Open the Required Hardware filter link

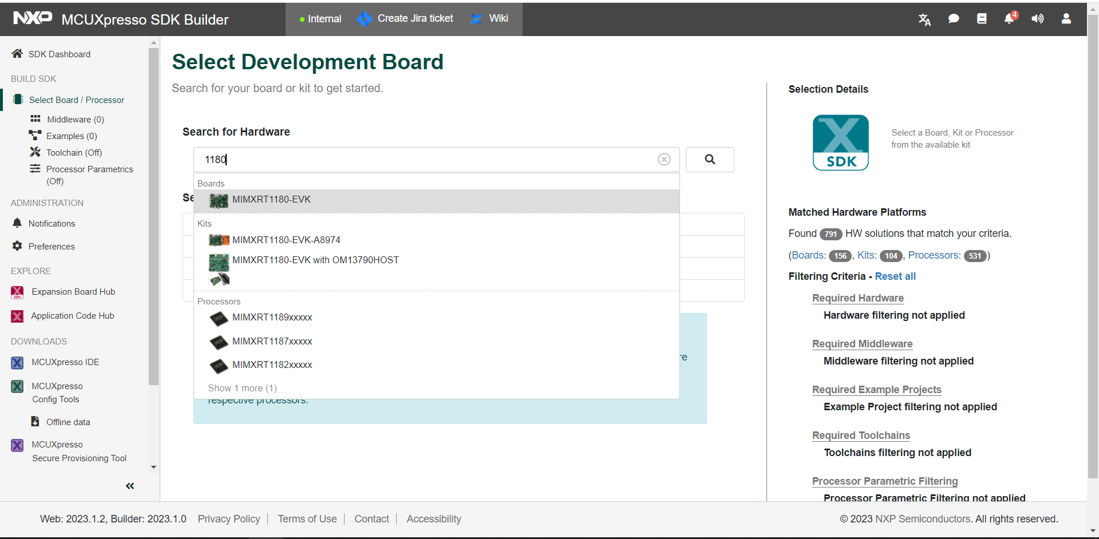point(857,298)
